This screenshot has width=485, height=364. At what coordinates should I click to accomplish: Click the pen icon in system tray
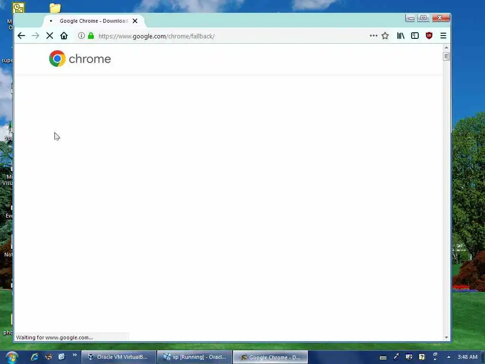[396, 357]
